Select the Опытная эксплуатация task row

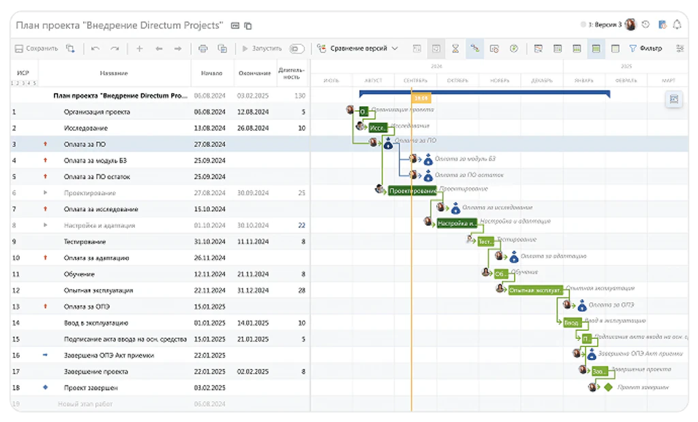(160, 291)
